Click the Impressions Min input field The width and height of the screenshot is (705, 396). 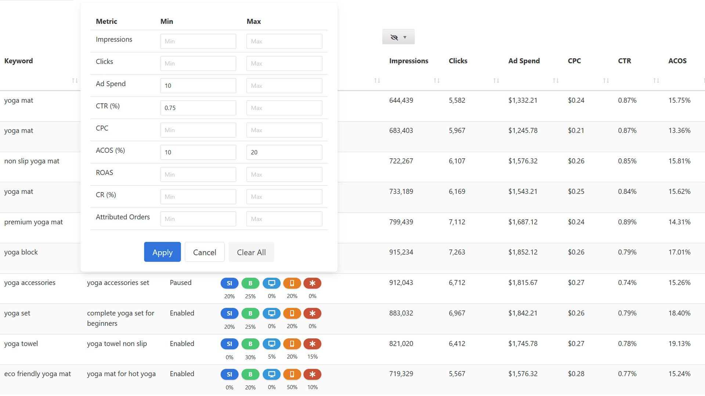point(198,41)
